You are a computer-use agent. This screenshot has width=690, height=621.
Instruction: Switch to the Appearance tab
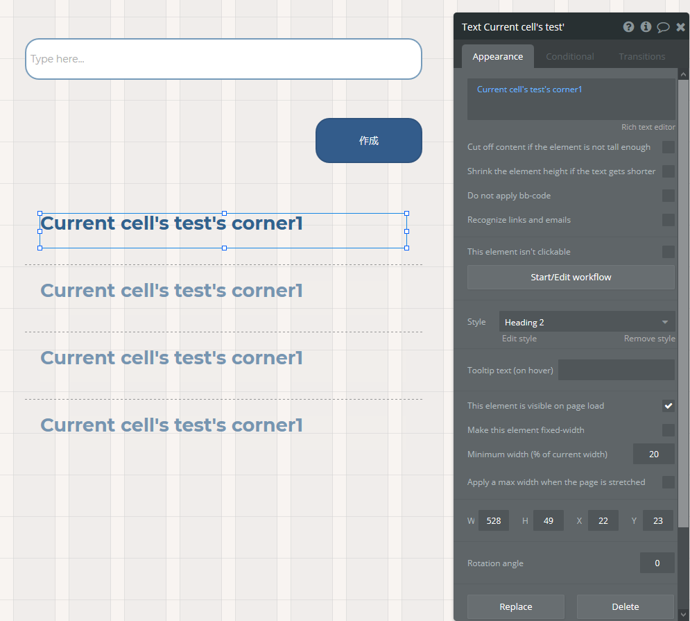[498, 56]
